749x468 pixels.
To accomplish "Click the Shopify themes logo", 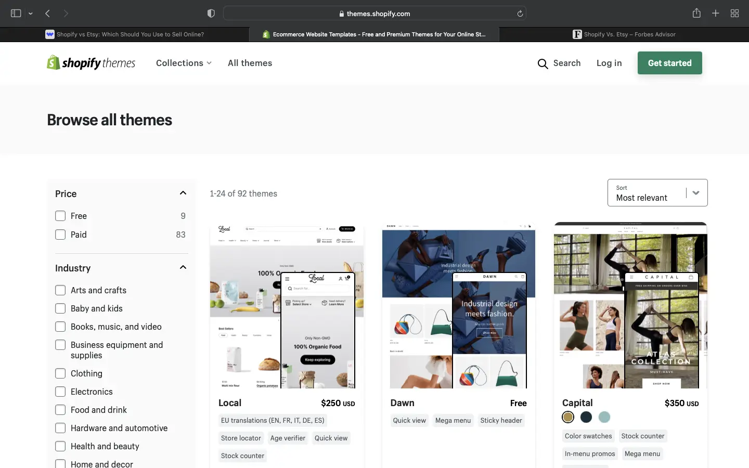I will 91,63.
